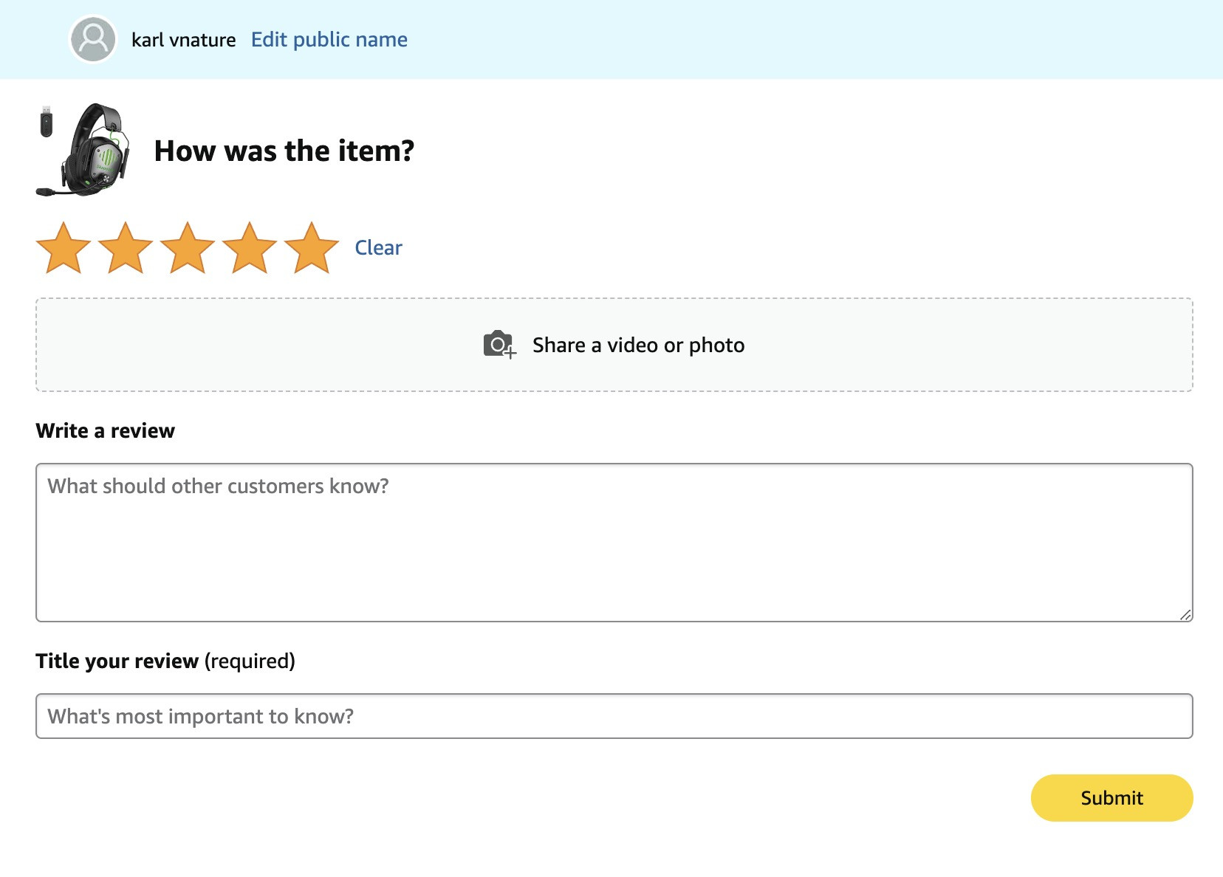Viewport: 1223px width, 877px height.
Task: Choose the fourth rating star
Action: point(250,248)
